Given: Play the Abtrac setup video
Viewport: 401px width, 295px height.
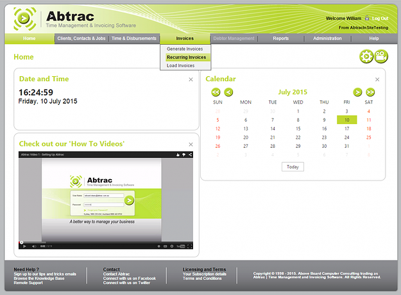Looking at the screenshot, I should [25, 246].
